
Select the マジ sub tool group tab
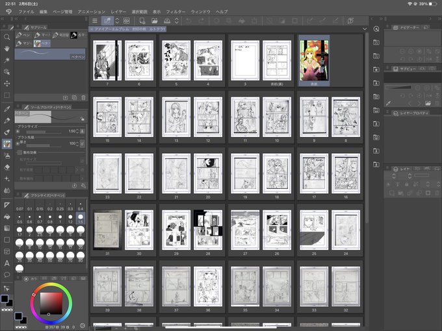pos(23,43)
